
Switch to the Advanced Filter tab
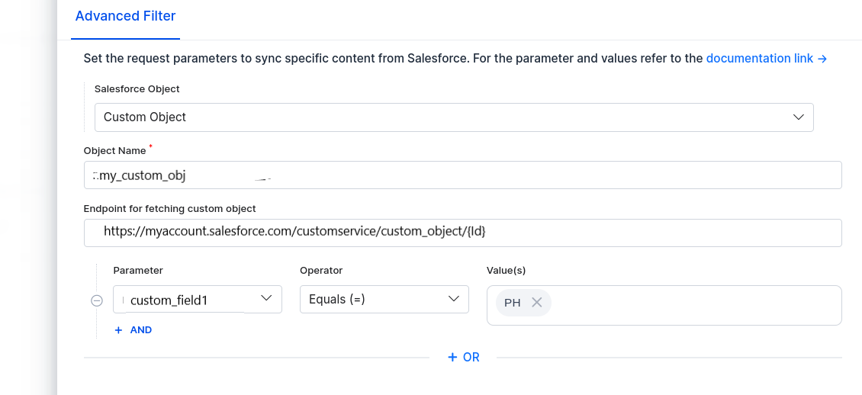(125, 16)
